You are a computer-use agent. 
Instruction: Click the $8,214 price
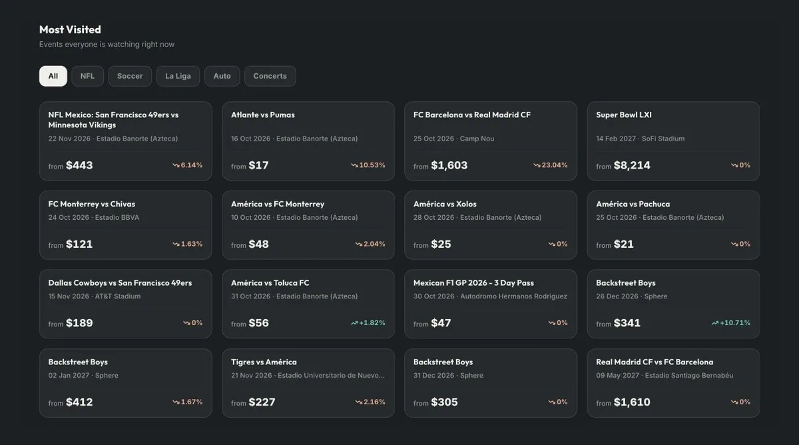[632, 165]
